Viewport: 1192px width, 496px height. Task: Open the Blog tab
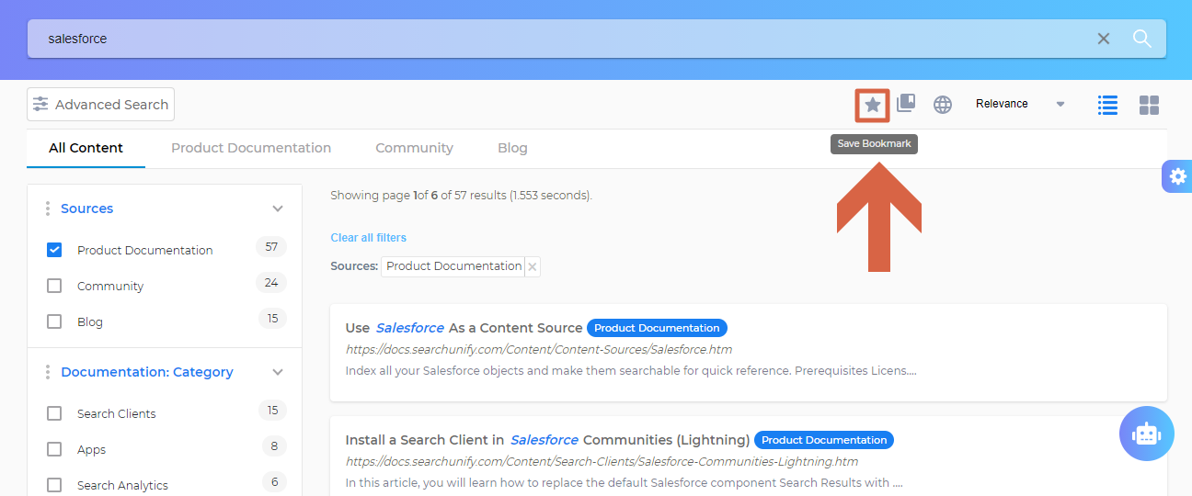(x=512, y=148)
